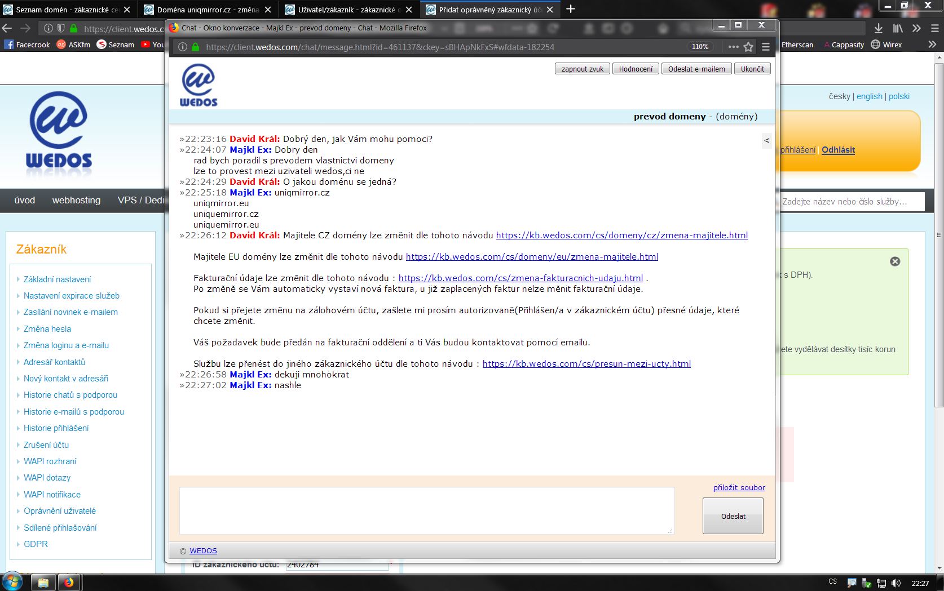Send message with the Odeslat button
The width and height of the screenshot is (944, 591).
(733, 516)
